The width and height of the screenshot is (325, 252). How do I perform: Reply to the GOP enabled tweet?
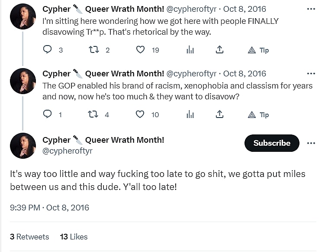[48, 115]
